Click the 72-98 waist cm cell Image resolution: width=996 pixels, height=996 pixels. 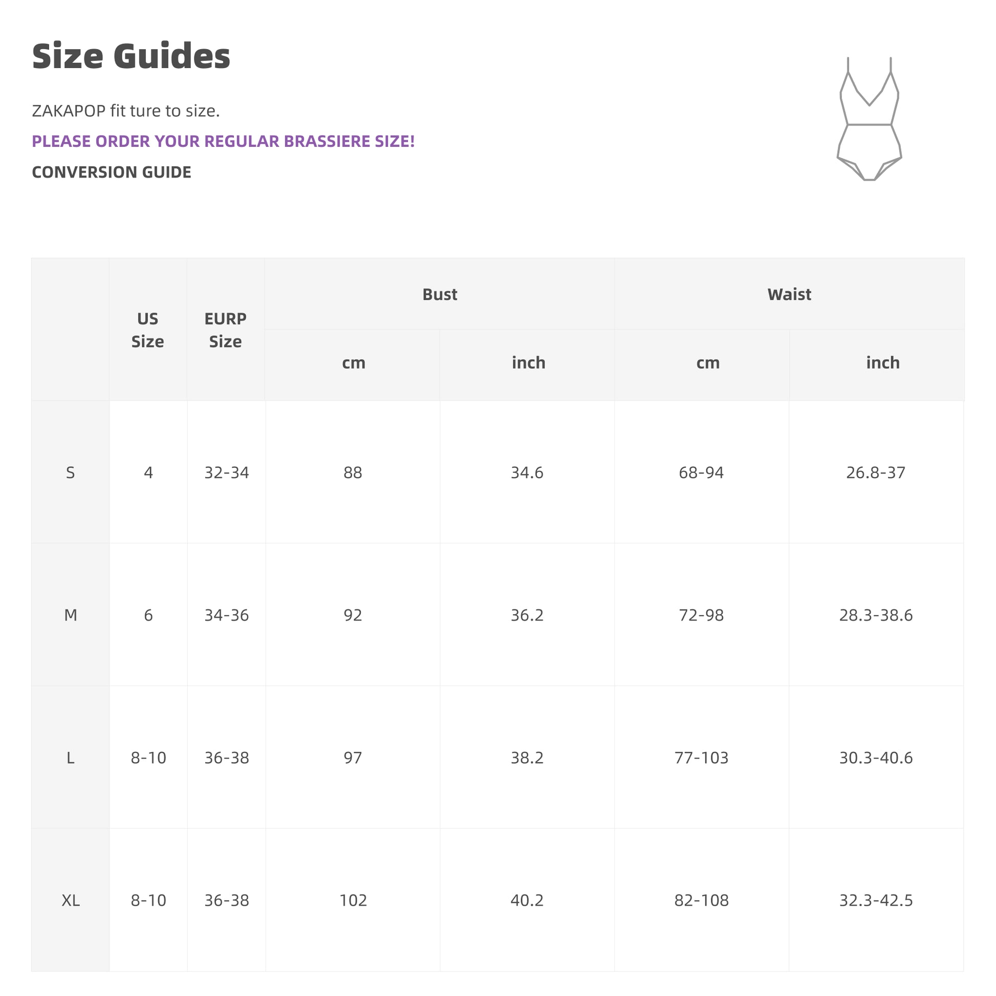[x=701, y=615]
